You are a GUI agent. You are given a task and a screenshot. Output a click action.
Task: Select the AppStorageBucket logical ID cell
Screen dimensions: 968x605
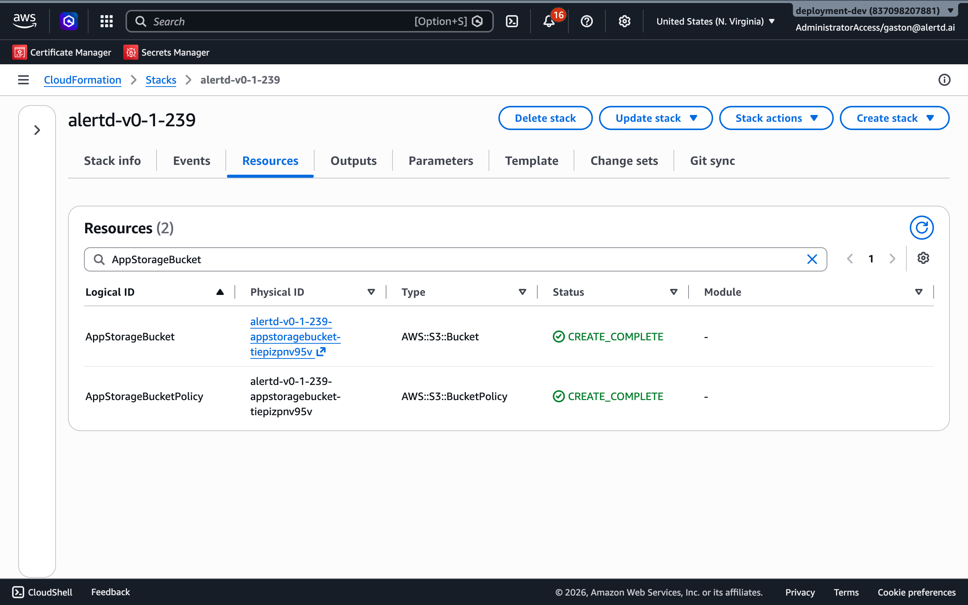[x=130, y=337]
